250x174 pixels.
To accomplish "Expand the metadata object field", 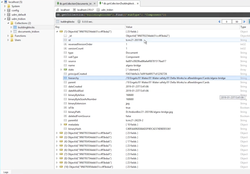I will point(61,125).
